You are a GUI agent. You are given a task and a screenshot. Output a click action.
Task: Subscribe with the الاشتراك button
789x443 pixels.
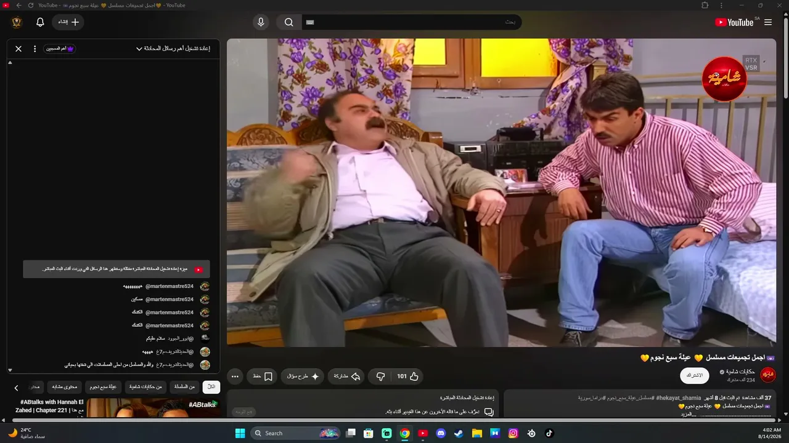pos(695,375)
